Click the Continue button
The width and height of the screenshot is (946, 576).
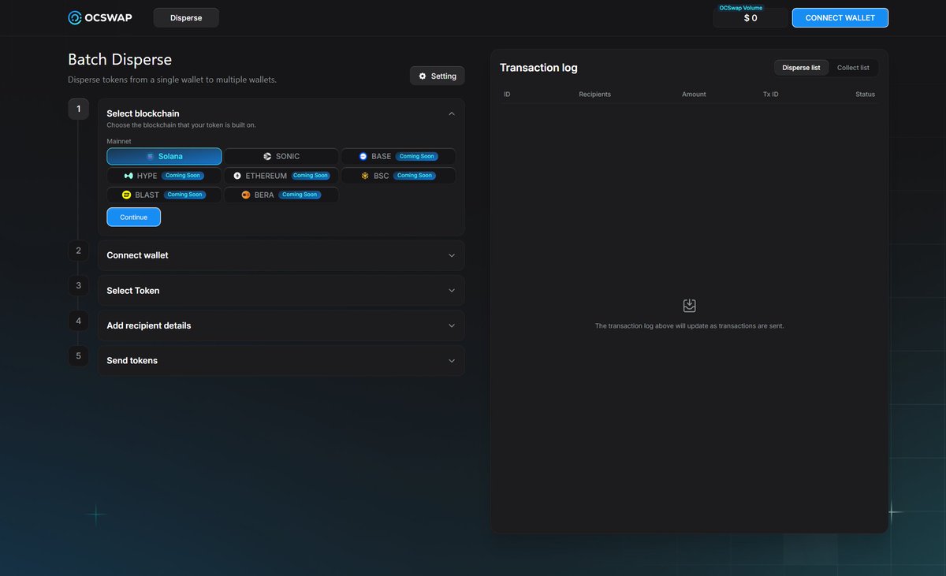(133, 217)
